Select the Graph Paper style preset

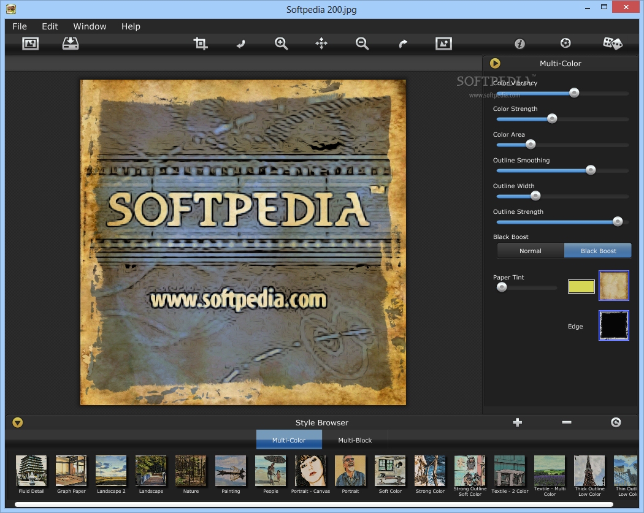pyautogui.click(x=71, y=474)
